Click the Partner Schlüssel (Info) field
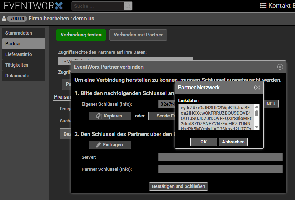 pos(220,169)
